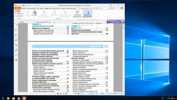This screenshot has width=177, height=100.
Task: Click Цифровые удостоверения ribbon button
Action: [x=77, y=14]
